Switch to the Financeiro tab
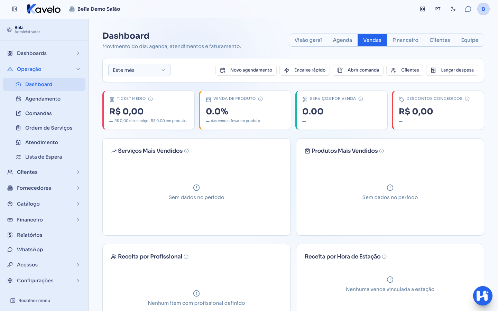 coord(405,40)
